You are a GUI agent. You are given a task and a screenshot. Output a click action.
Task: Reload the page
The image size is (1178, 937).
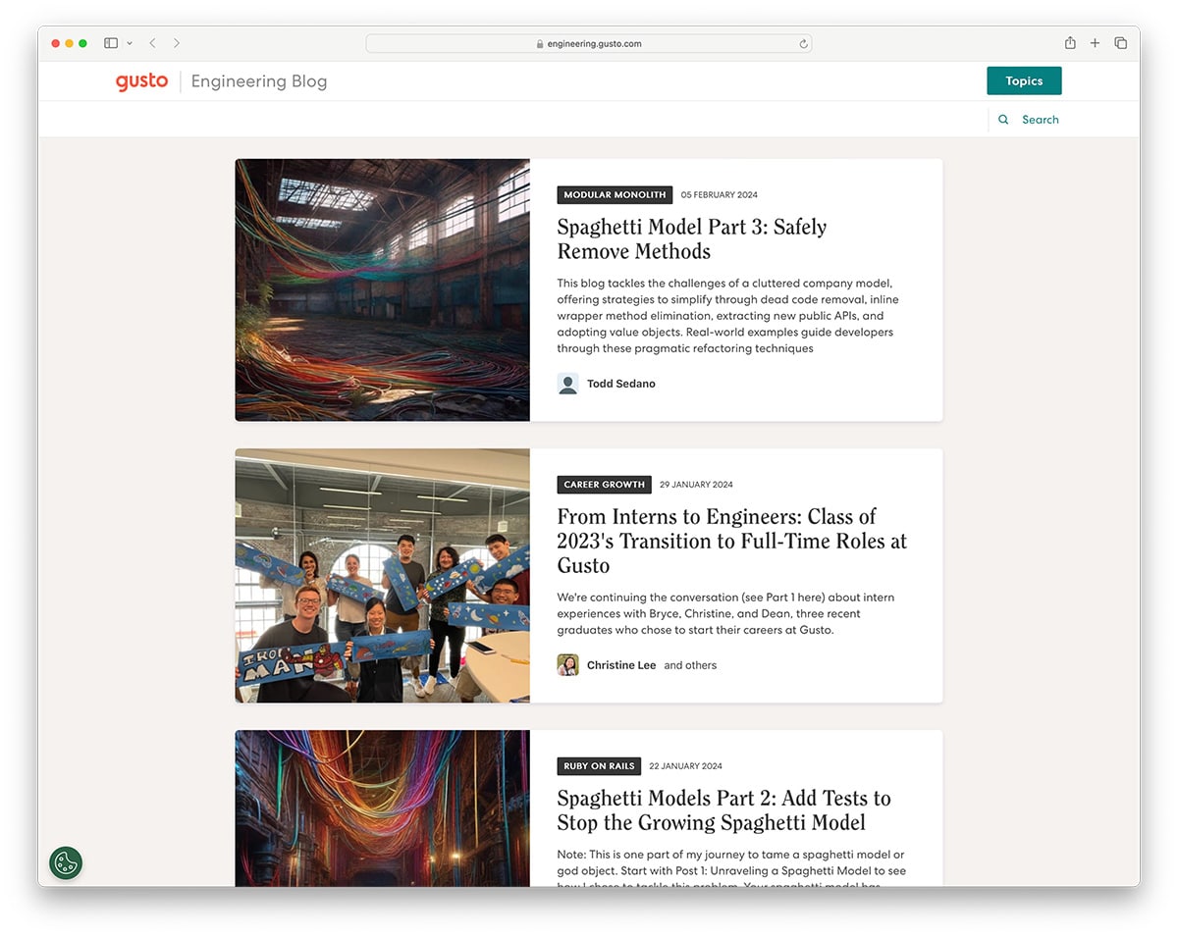click(803, 44)
